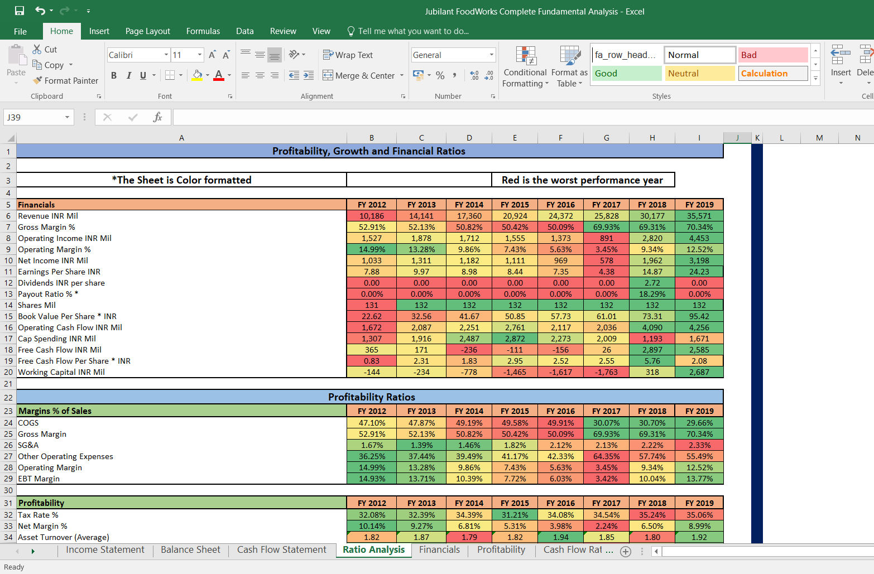Click the Select All corner triangle

click(11, 138)
